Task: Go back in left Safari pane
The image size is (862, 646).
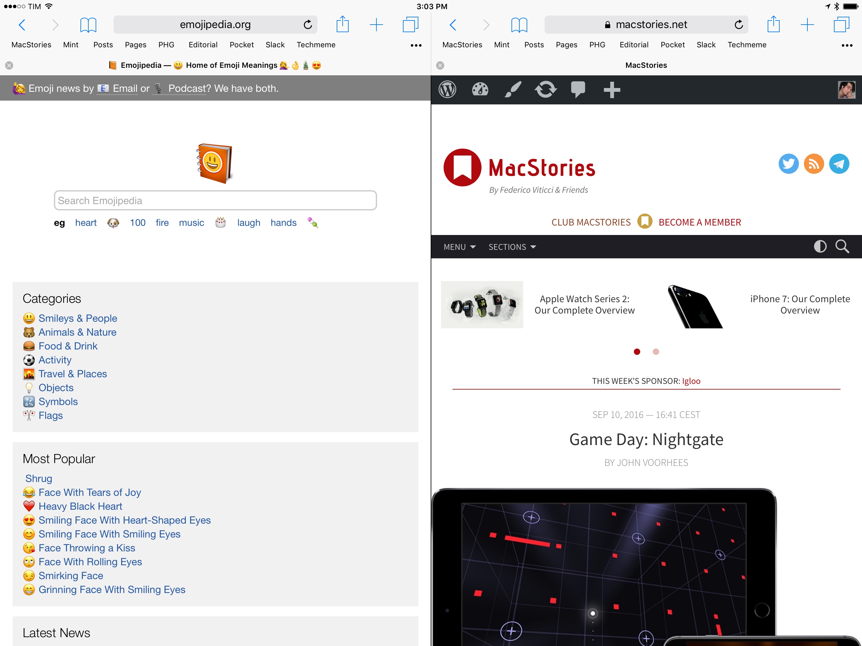Action: point(22,25)
